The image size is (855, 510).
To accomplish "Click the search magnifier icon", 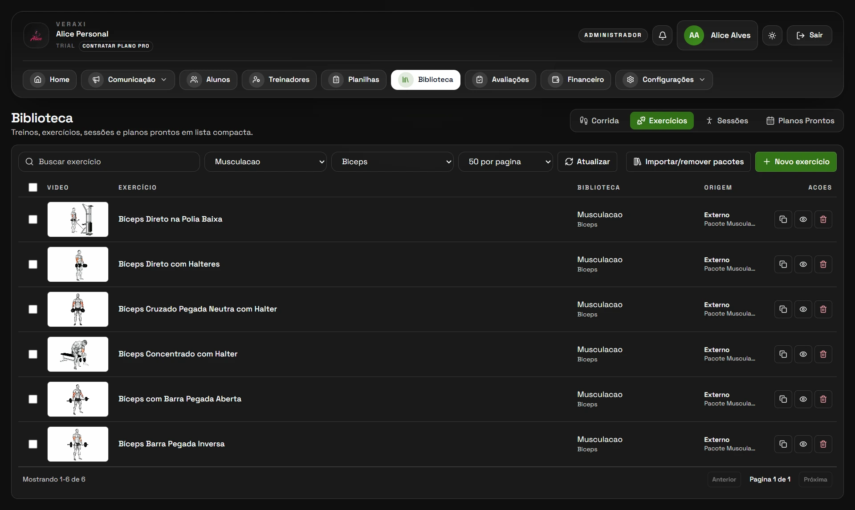I will (29, 162).
